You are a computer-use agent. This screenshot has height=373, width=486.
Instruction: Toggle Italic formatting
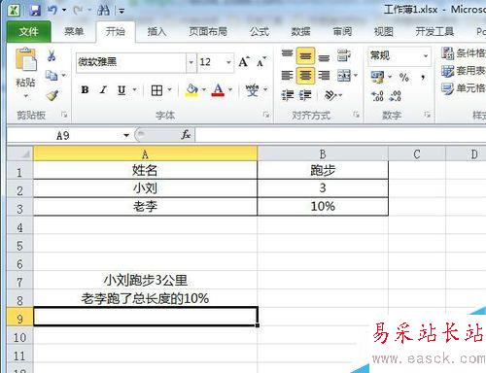pos(103,89)
